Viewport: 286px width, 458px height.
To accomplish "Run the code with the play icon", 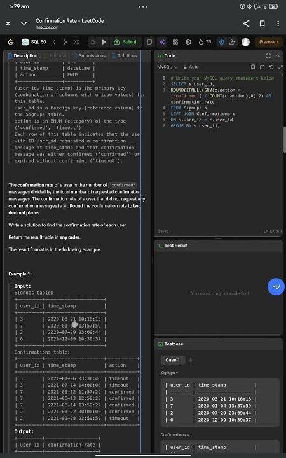I will click(104, 42).
